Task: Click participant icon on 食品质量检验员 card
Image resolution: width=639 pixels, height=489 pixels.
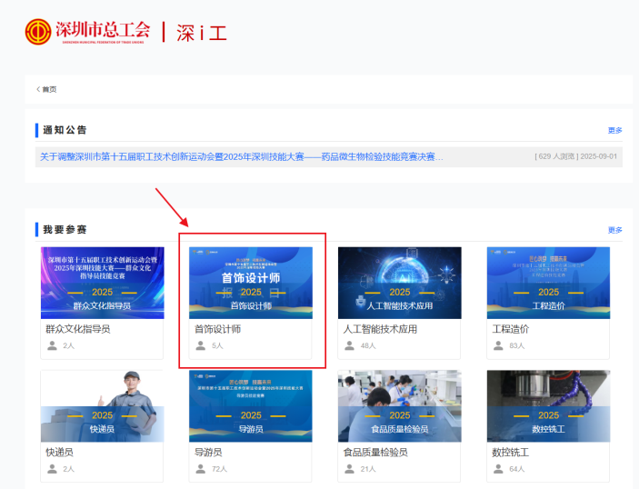Action: [349, 469]
